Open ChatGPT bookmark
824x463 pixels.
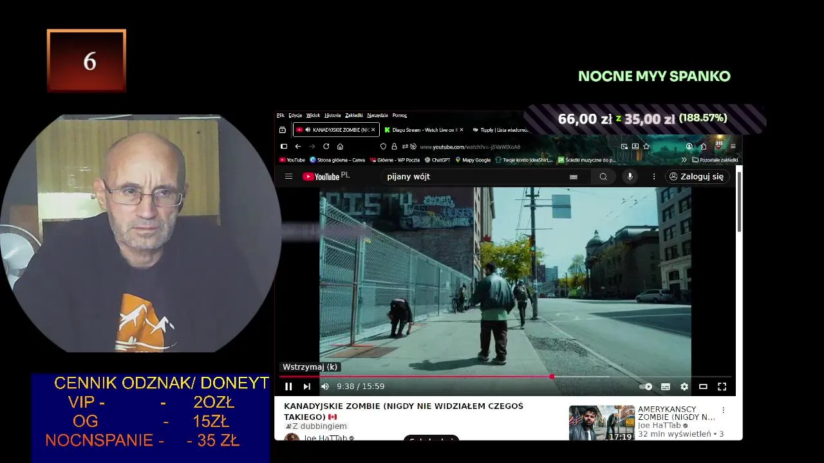[x=437, y=160]
